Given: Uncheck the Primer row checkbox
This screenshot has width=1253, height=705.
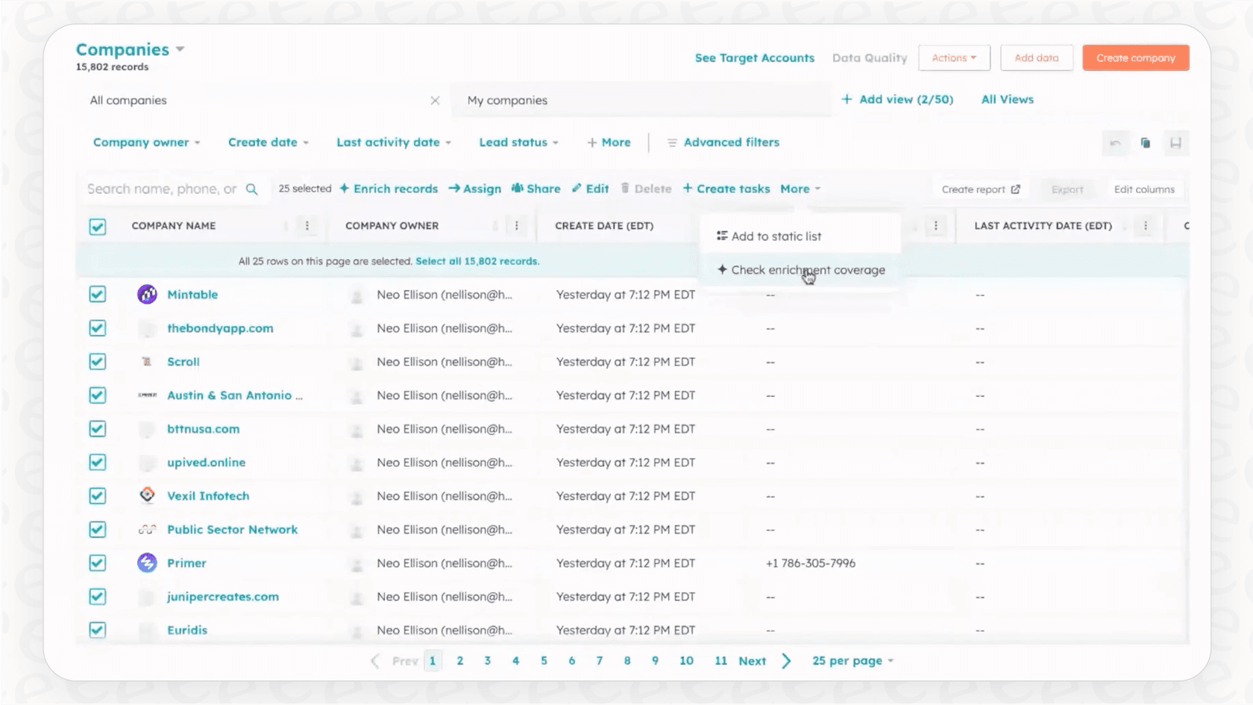Looking at the screenshot, I should [x=97, y=563].
